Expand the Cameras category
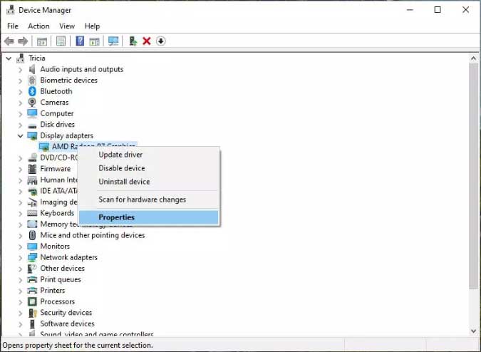 (20, 103)
